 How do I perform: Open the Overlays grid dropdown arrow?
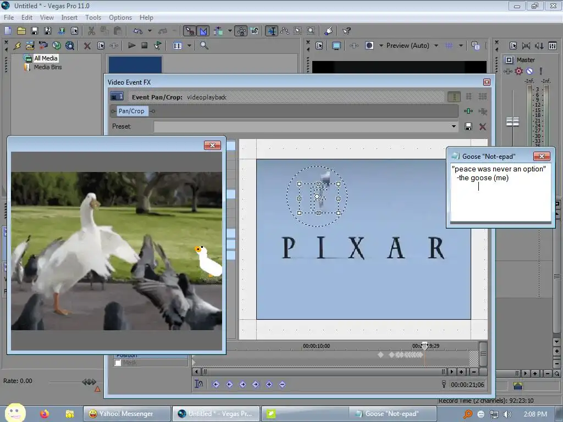pyautogui.click(x=461, y=46)
